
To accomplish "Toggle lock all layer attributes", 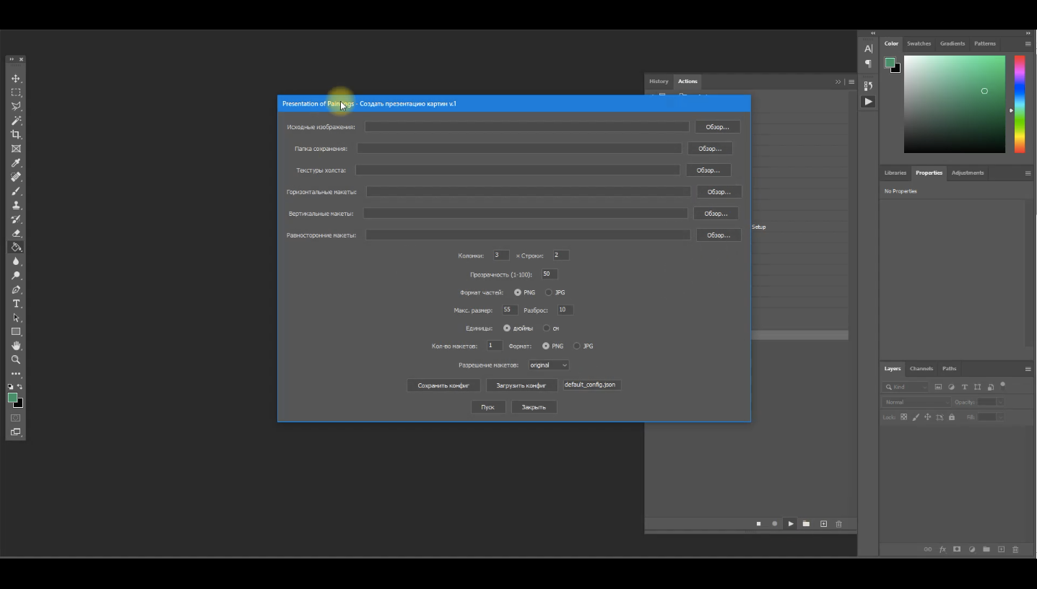I will pos(952,417).
